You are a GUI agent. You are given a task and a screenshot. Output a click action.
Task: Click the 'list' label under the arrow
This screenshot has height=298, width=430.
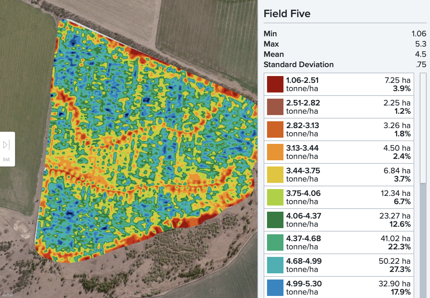6,159
